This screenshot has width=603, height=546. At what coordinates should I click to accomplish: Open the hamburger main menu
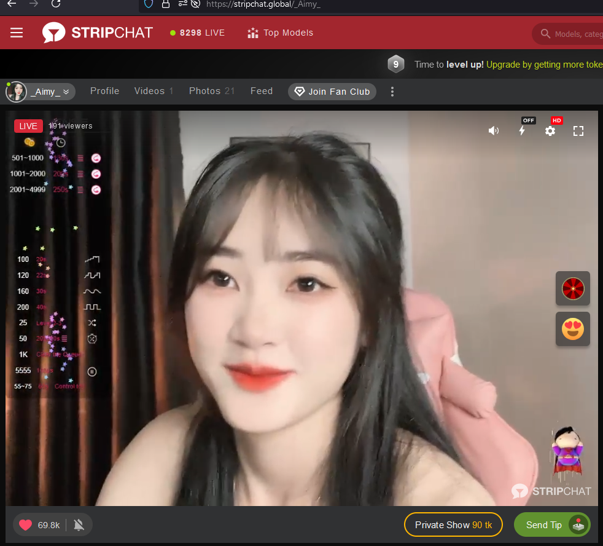(17, 33)
